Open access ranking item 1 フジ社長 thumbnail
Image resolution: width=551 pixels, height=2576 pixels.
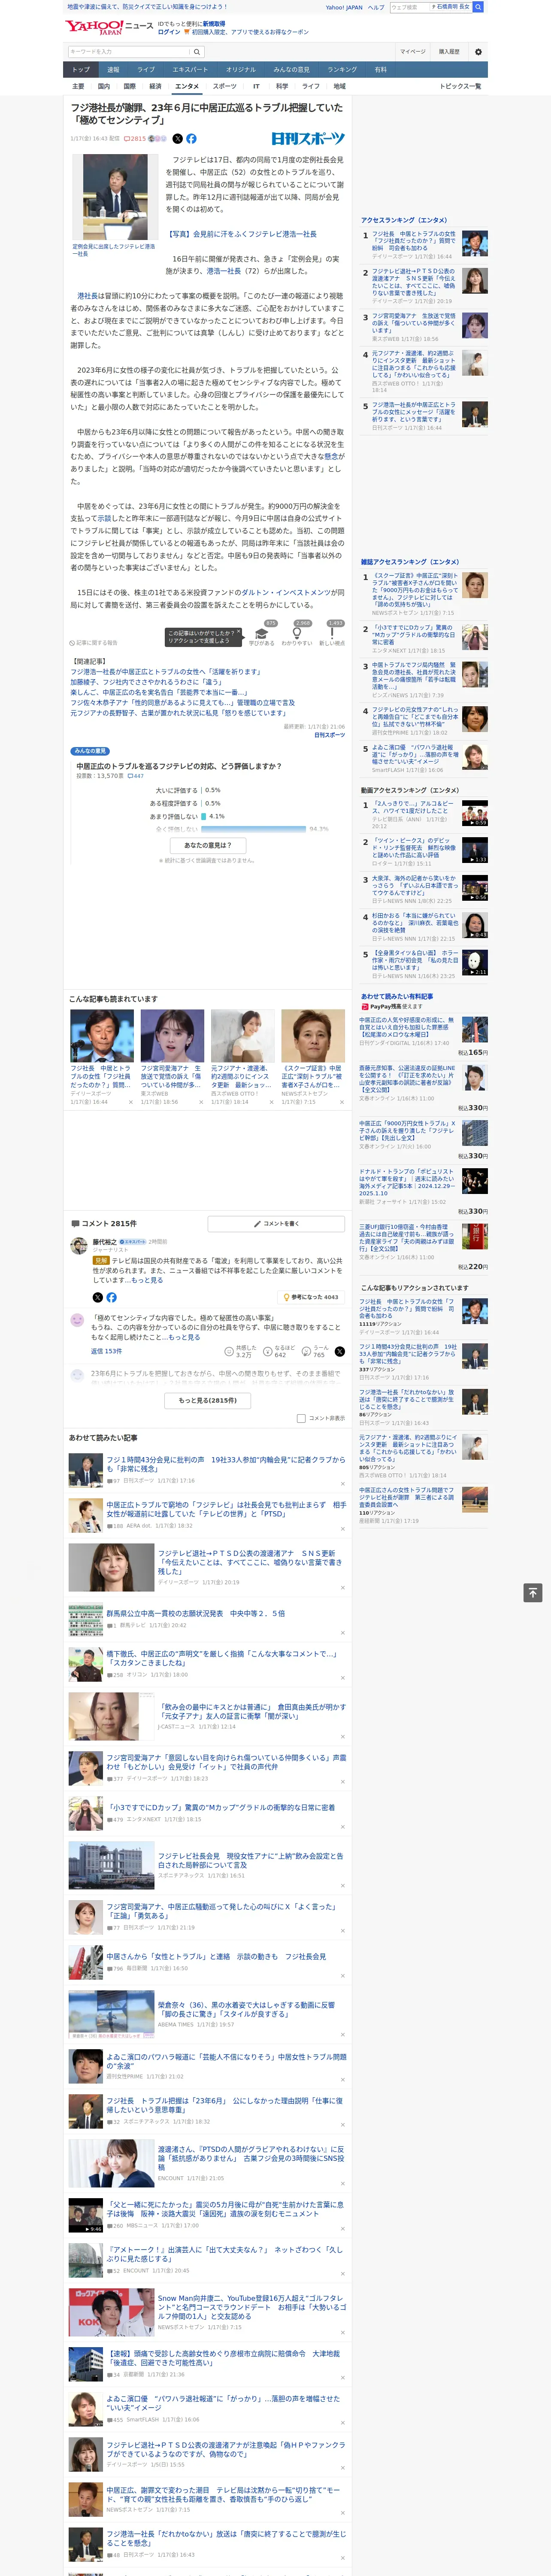coord(475,243)
